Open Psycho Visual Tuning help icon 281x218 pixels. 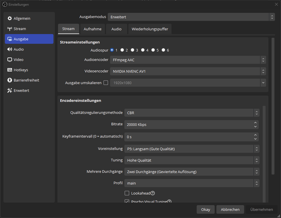point(169,201)
